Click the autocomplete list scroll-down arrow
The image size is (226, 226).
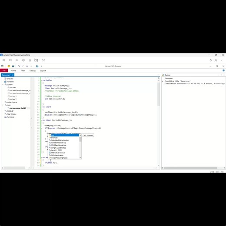tap(80, 158)
